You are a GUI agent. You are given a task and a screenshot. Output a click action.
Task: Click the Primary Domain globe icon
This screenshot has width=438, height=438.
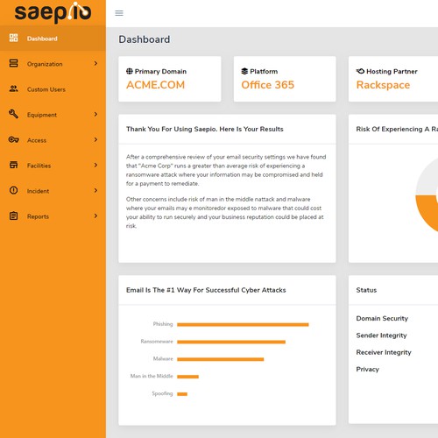coord(130,71)
